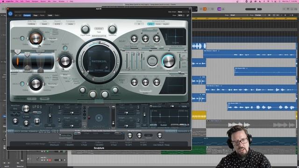Click Waveshaper Variation knob

coord(112,29)
